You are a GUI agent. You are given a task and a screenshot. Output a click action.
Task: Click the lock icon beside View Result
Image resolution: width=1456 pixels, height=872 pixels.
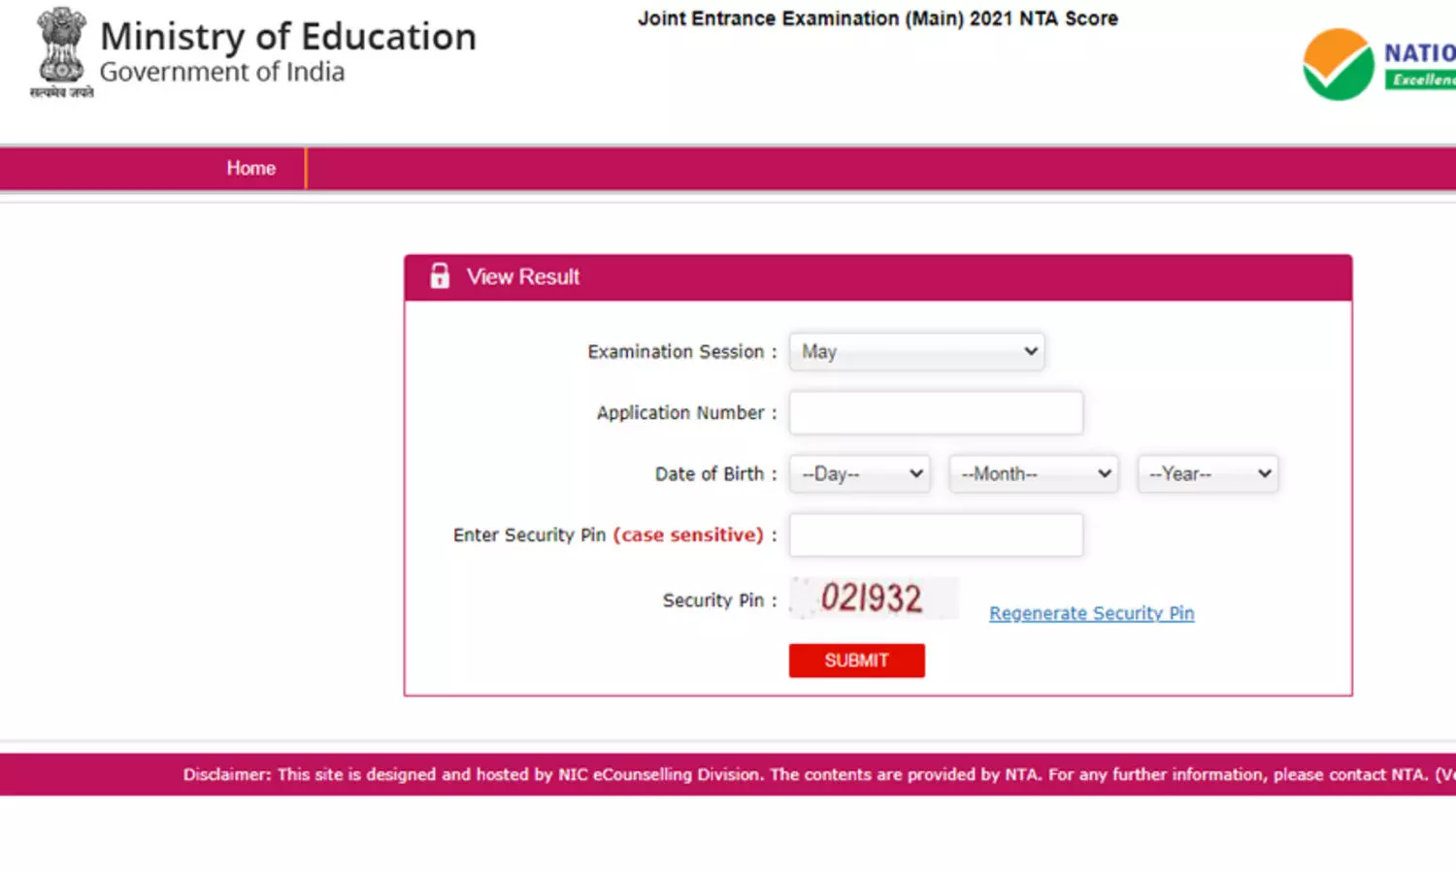[440, 276]
